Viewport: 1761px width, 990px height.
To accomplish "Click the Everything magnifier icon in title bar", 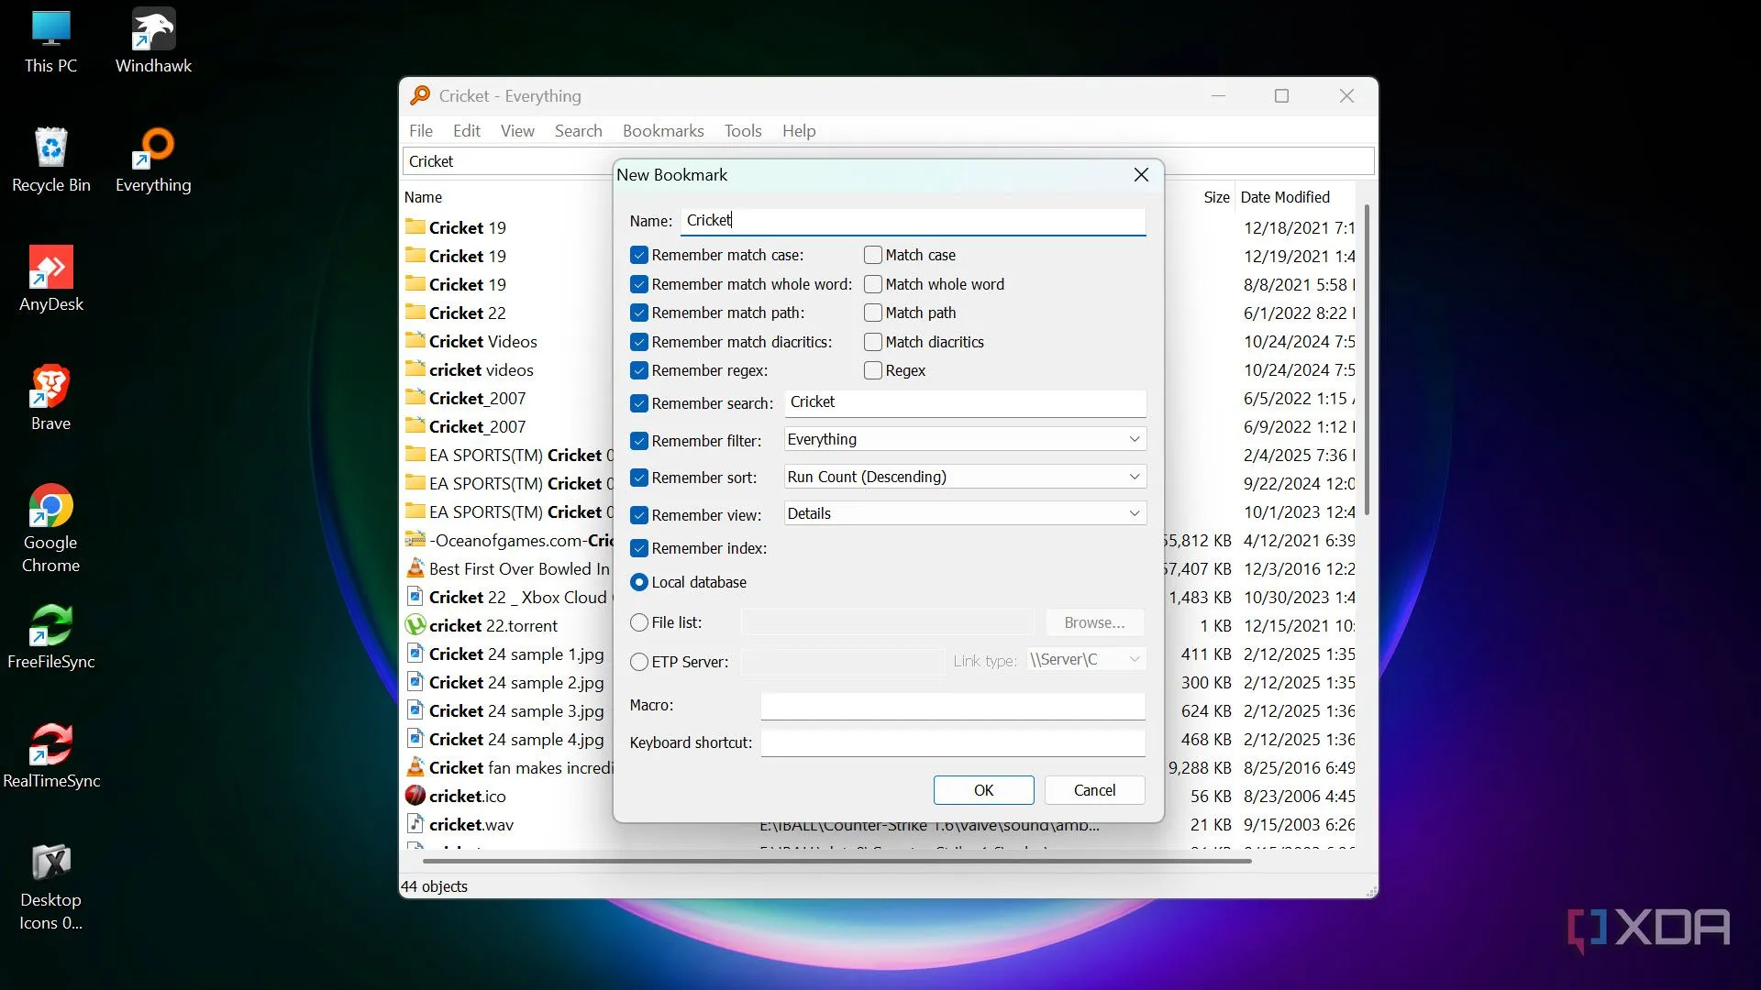I will pyautogui.click(x=420, y=95).
